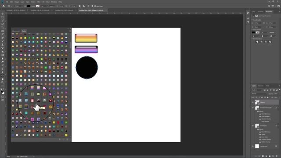Click the Search icon at top right
The width and height of the screenshot is (281, 158).
[x=269, y=6]
